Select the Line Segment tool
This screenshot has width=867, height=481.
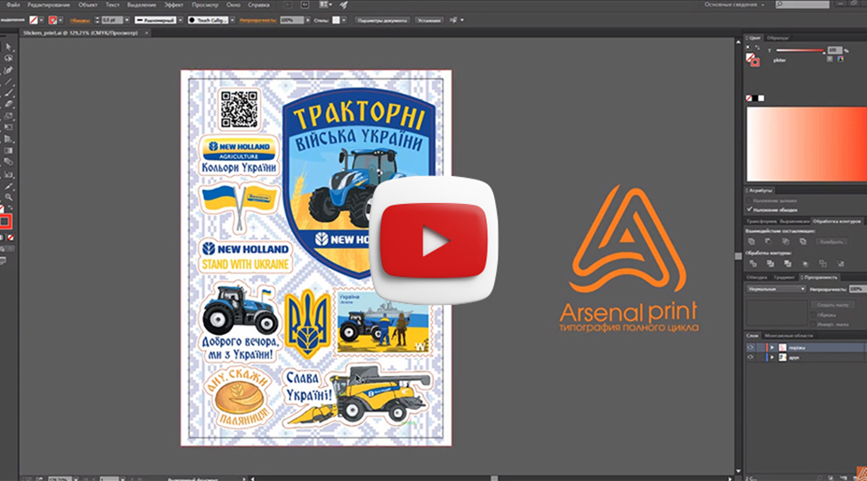pos(8,81)
